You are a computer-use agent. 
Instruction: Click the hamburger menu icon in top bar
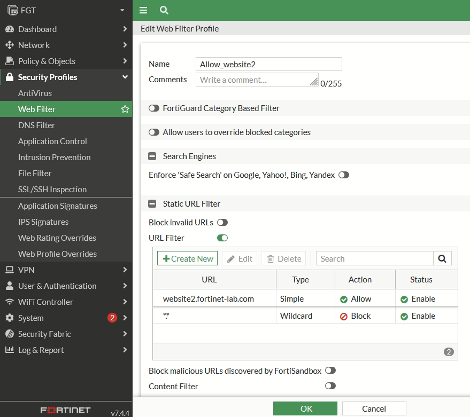click(143, 10)
